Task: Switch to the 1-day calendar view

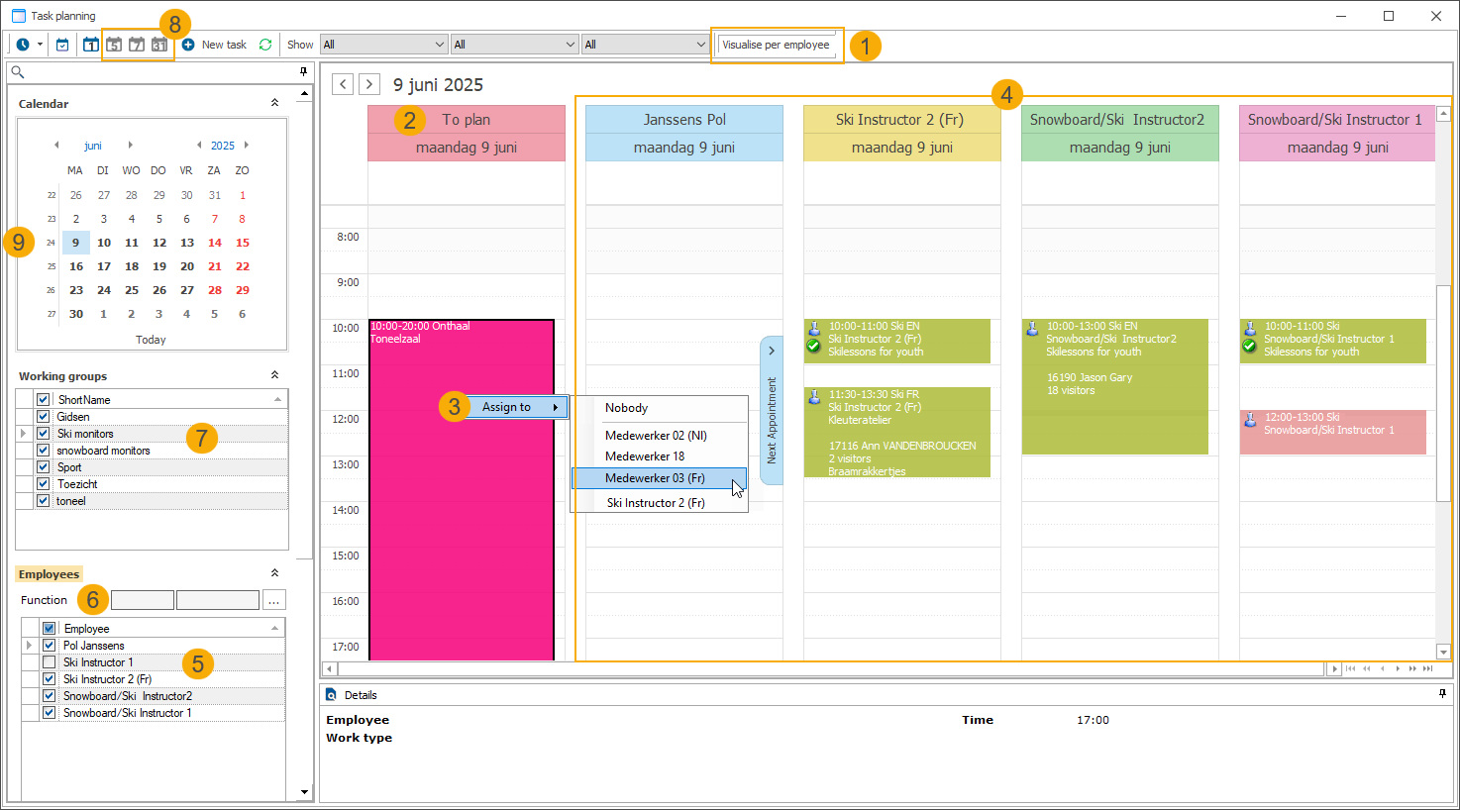Action: click(91, 45)
